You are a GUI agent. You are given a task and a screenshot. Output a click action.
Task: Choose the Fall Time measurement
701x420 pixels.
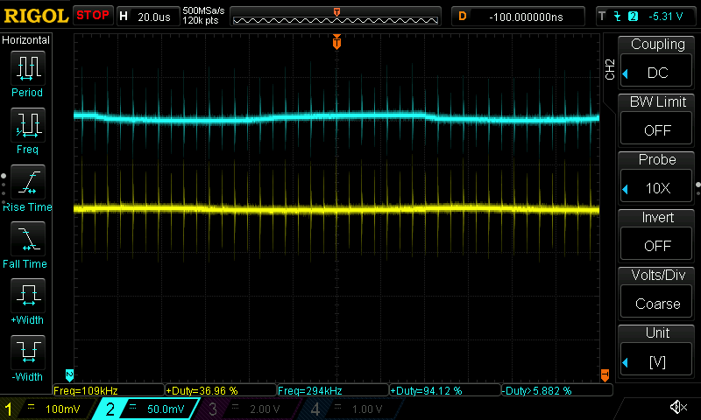click(x=27, y=244)
